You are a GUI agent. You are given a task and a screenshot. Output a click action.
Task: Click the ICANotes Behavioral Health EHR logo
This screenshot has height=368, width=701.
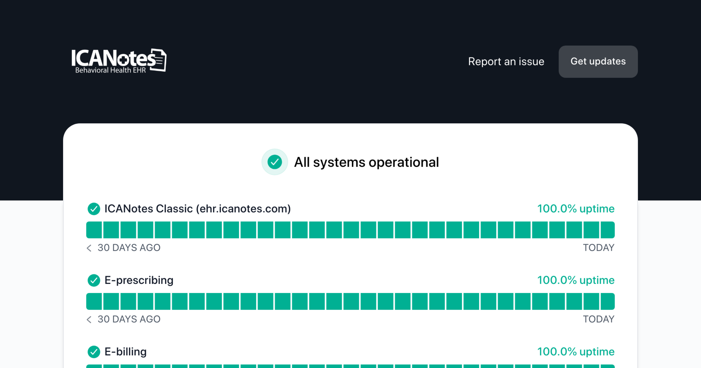click(x=119, y=61)
